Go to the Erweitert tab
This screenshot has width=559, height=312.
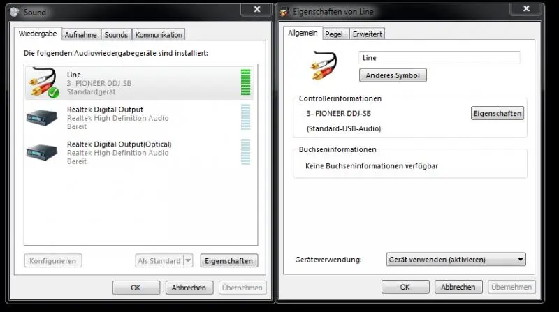(367, 34)
